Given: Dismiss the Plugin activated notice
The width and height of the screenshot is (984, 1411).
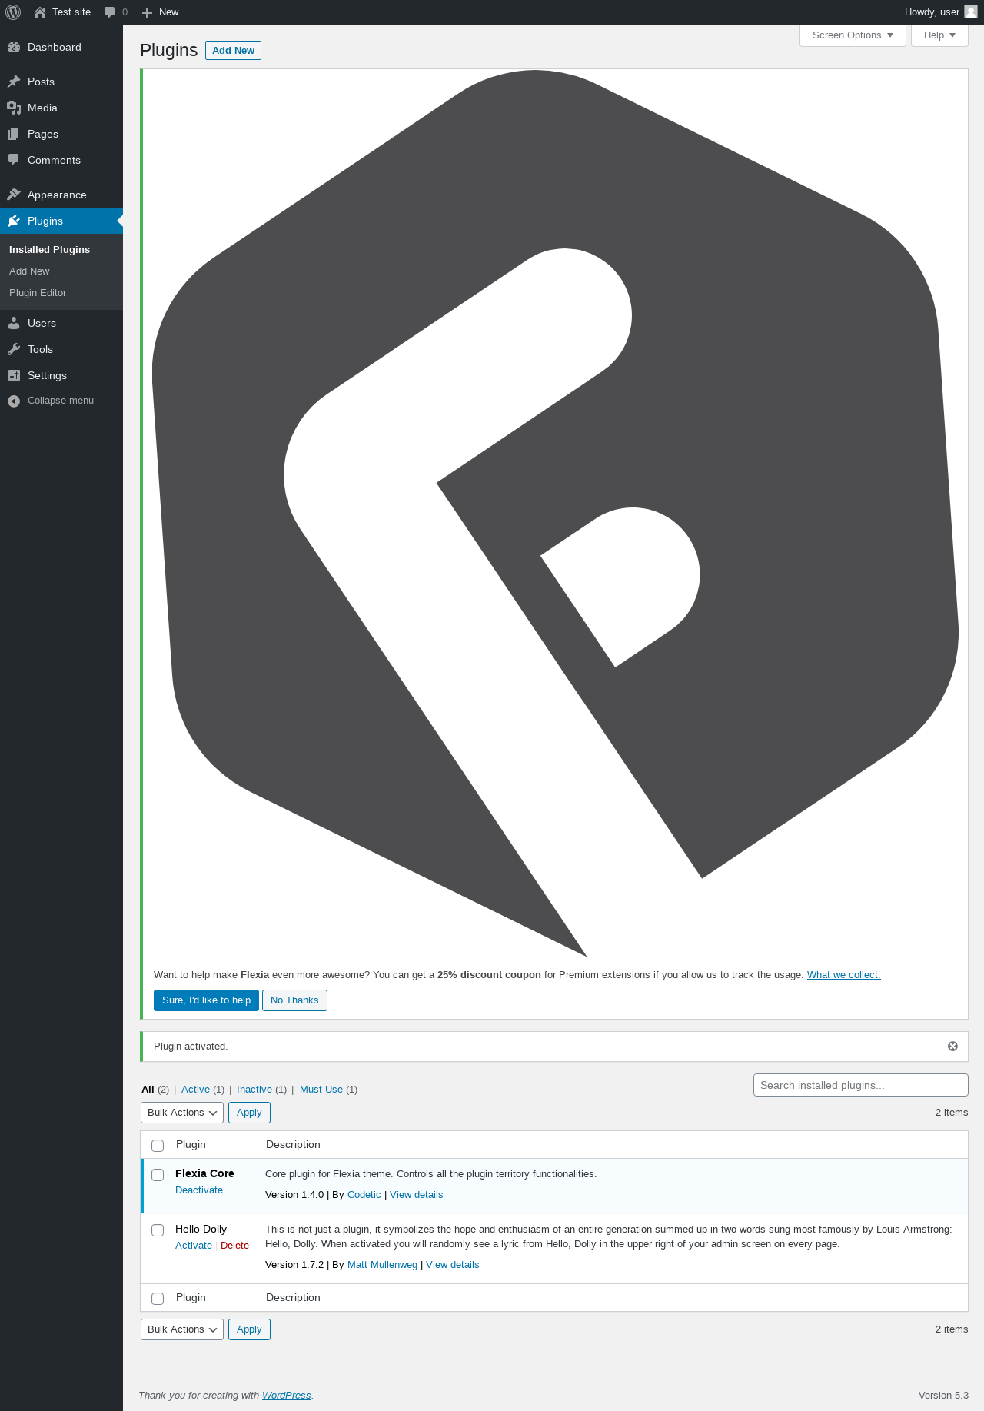Looking at the screenshot, I should (952, 1047).
